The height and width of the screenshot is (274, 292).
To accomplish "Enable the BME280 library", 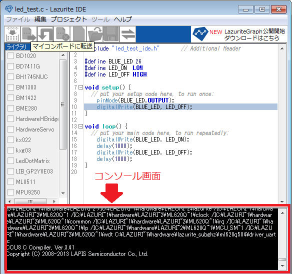I will coord(11,108).
